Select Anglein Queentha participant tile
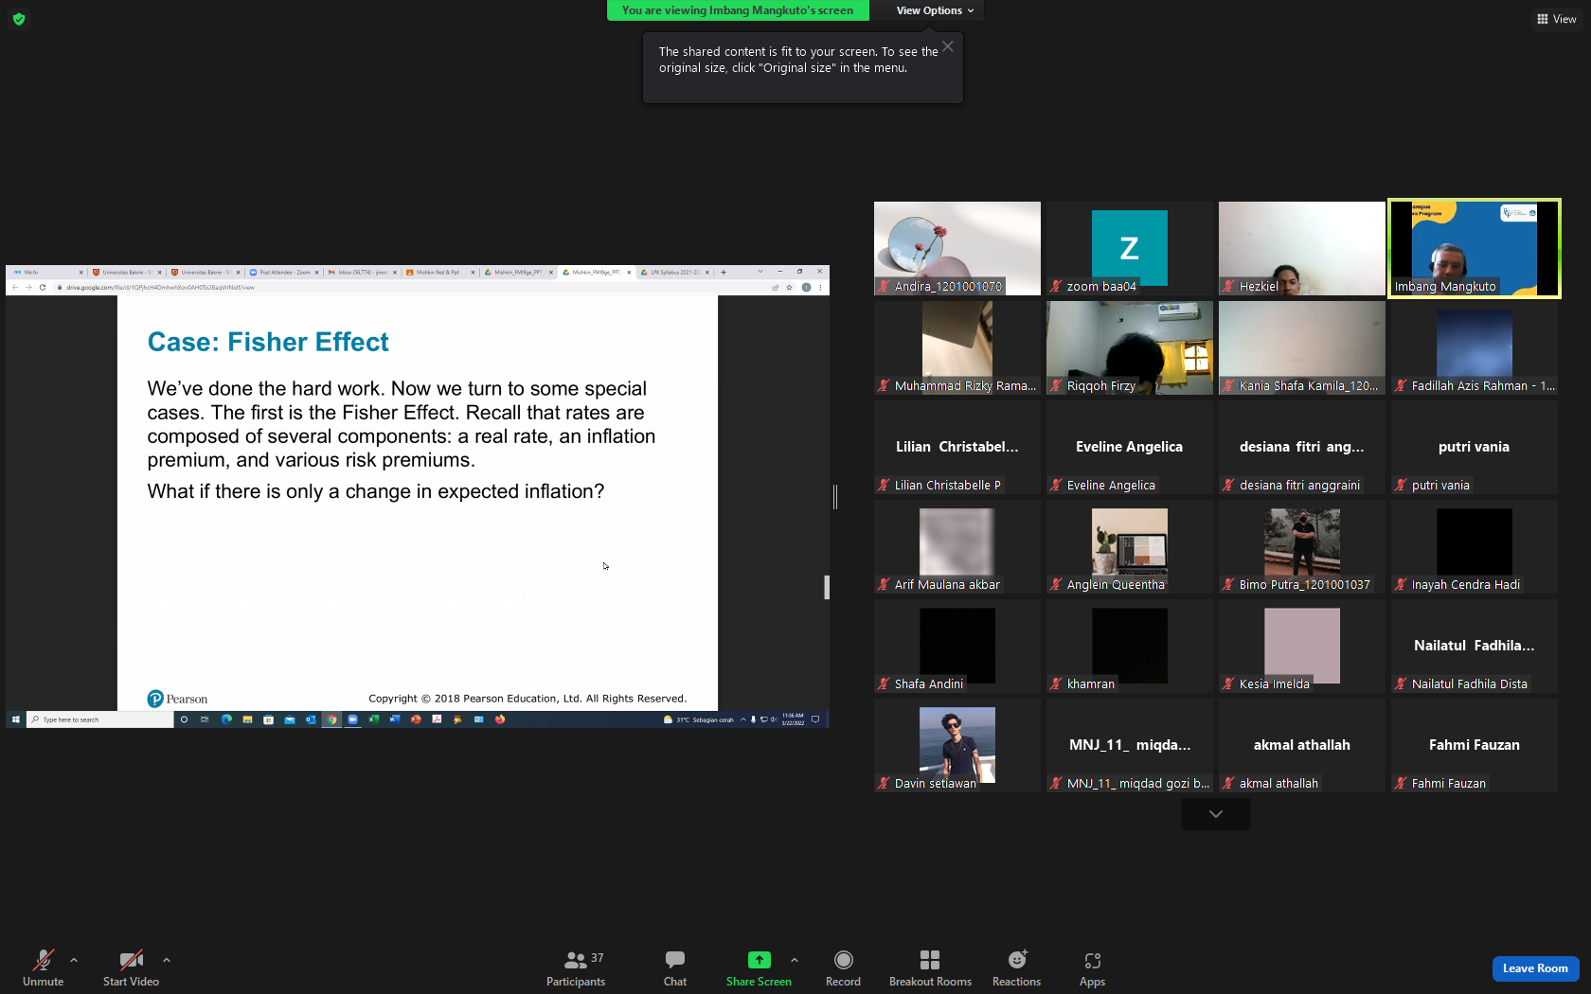This screenshot has height=994, width=1591. click(1129, 546)
